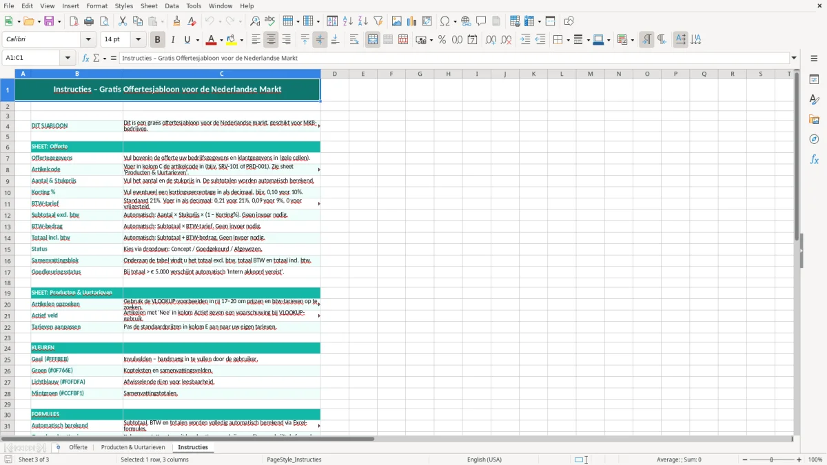Toggle Wrap Text

tap(354, 40)
